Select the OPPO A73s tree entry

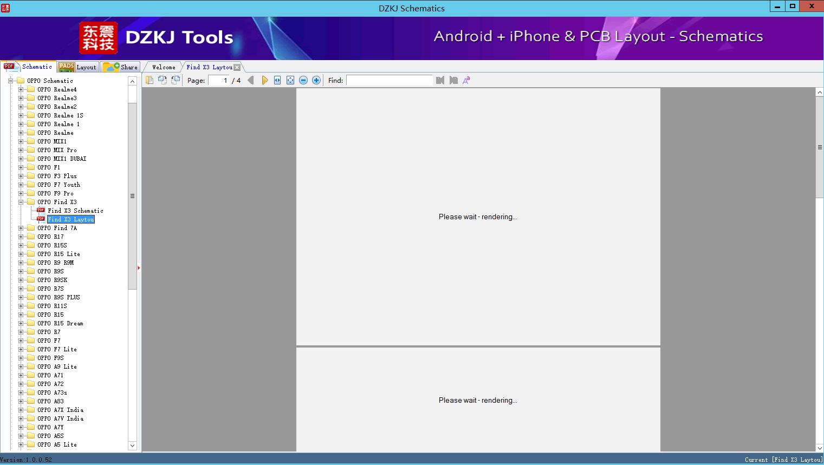click(x=52, y=392)
